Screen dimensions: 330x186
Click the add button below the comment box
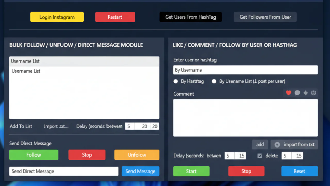(260, 144)
